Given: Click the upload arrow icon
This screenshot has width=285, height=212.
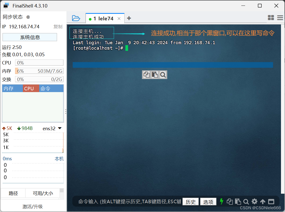Looking at the screenshot, I should pyautogui.click(x=263, y=201).
